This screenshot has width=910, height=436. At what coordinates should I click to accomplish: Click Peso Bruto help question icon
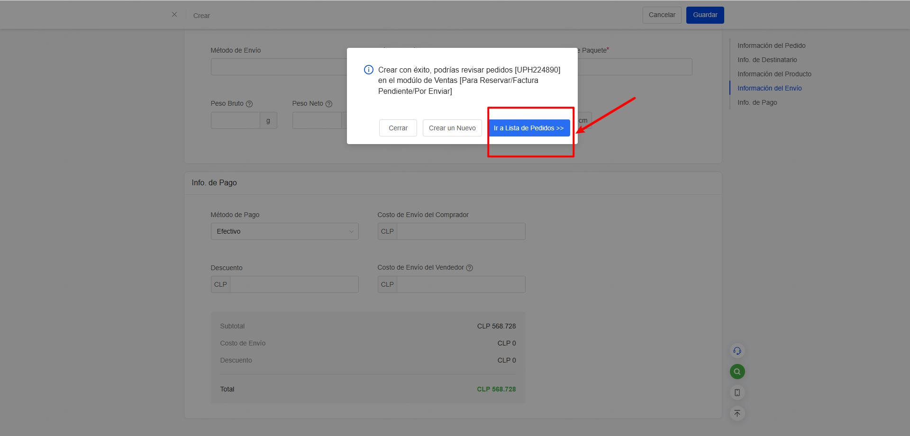(249, 104)
